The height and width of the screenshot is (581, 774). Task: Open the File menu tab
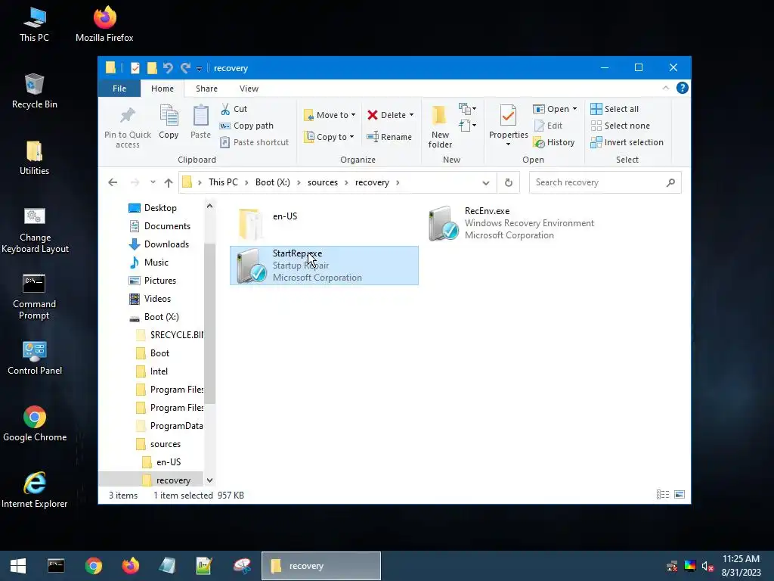[x=119, y=89]
